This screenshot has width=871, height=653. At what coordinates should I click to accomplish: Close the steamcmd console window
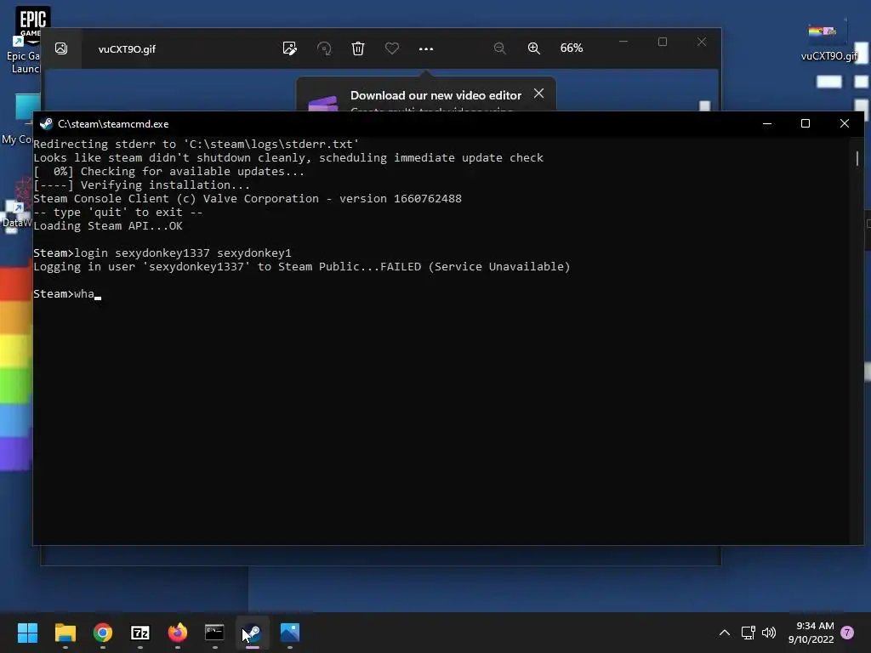click(x=845, y=123)
